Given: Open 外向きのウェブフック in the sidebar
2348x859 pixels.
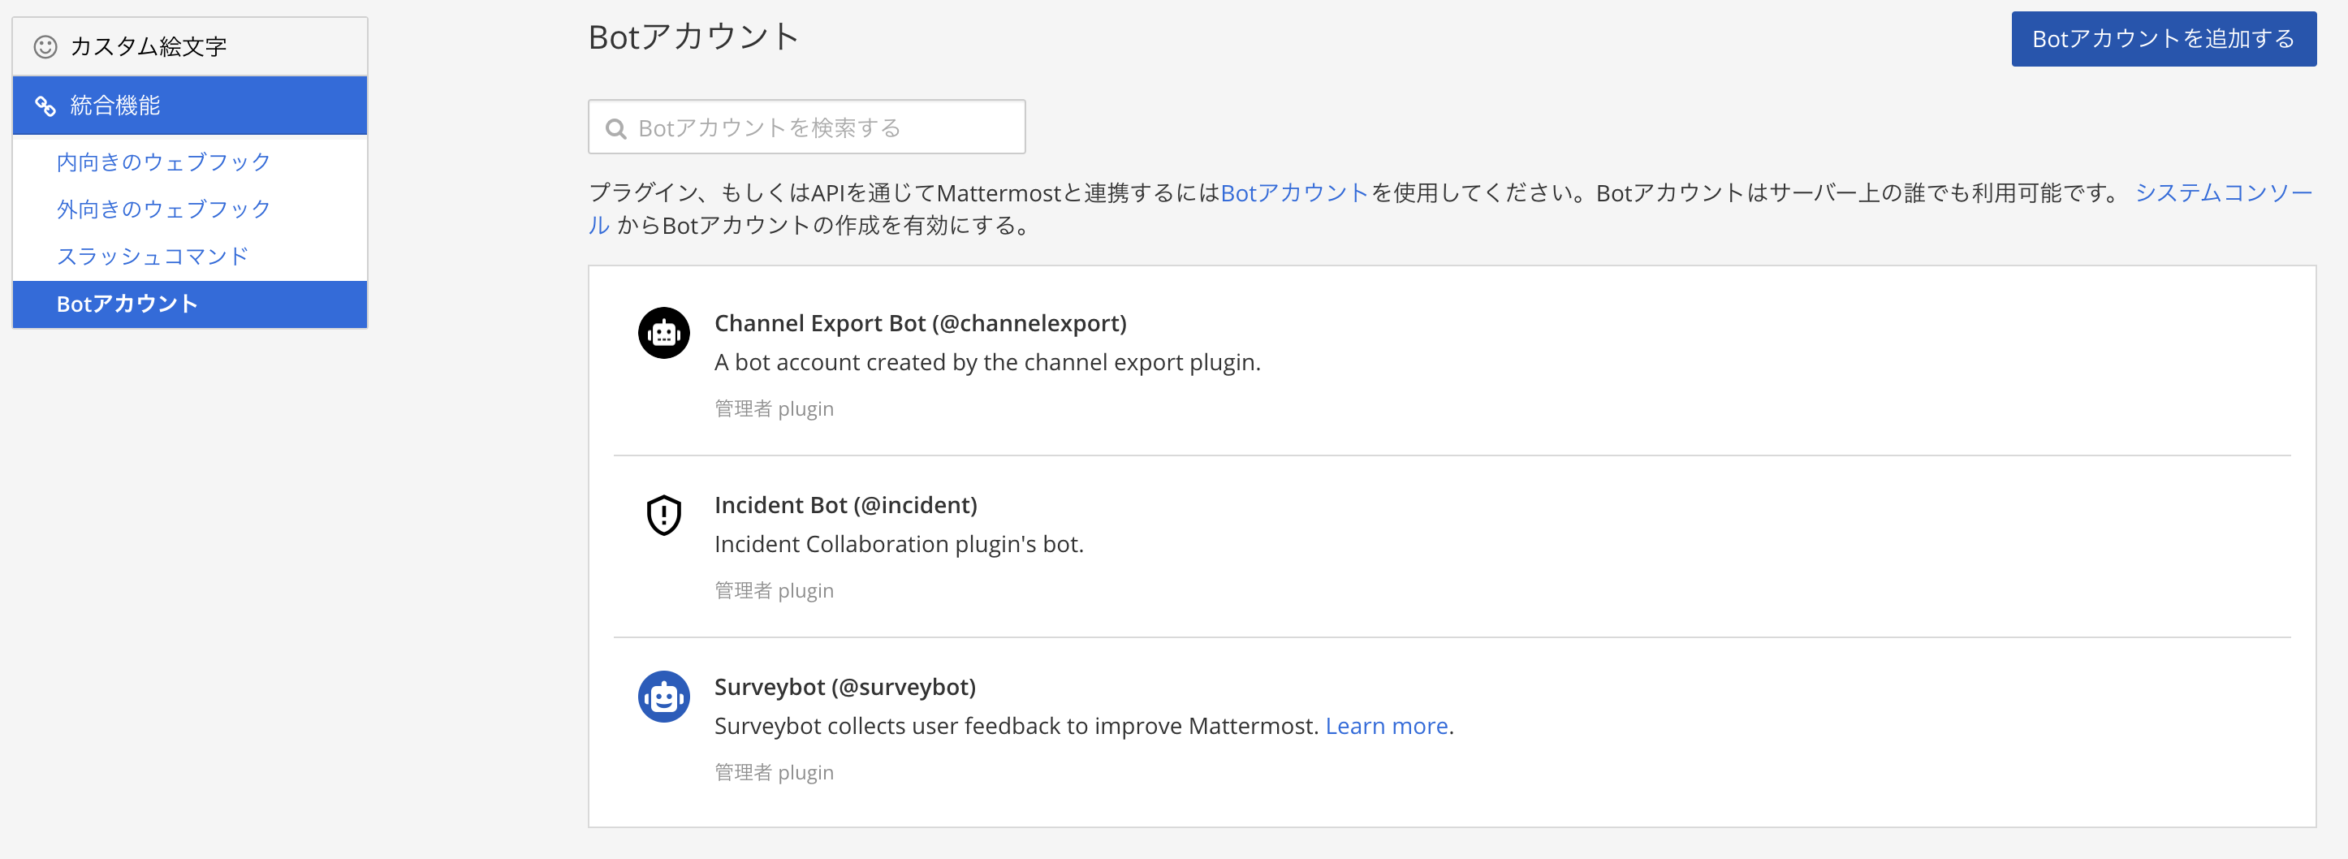Looking at the screenshot, I should coord(164,209).
